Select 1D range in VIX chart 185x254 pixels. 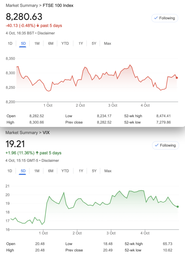pyautogui.click(x=10, y=171)
